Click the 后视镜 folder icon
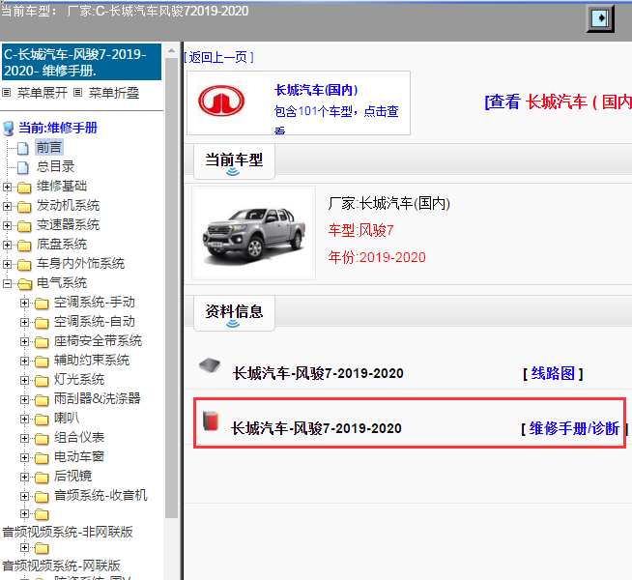Screen dimensions: 632x580 (42, 478)
